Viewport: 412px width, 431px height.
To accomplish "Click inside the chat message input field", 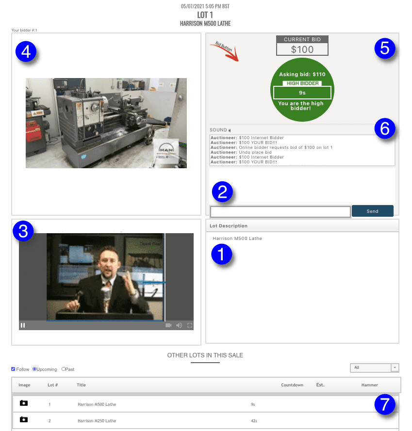I will point(280,211).
